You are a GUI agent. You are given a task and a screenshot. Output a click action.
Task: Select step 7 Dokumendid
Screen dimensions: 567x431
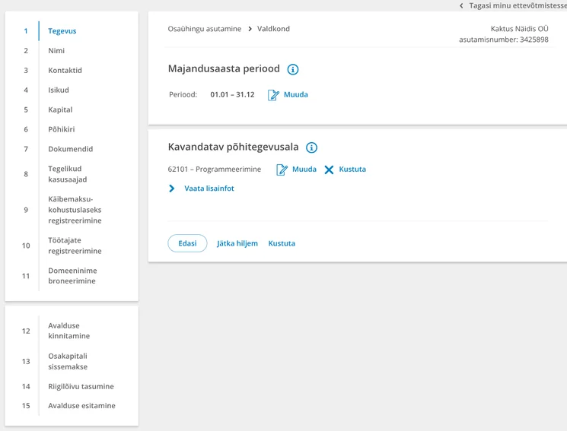tap(71, 149)
